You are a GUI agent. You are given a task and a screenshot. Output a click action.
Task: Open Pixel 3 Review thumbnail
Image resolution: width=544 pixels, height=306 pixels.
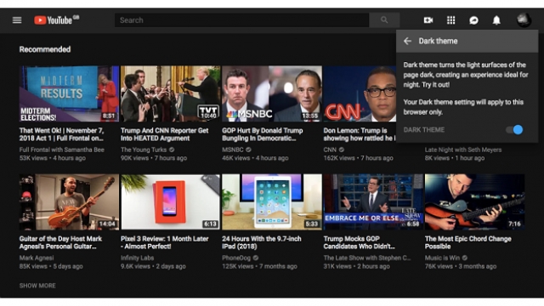point(170,202)
